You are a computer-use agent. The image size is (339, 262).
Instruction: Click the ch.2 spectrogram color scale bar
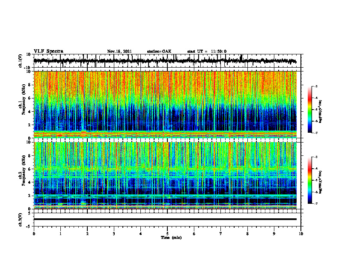pyautogui.click(x=309, y=180)
